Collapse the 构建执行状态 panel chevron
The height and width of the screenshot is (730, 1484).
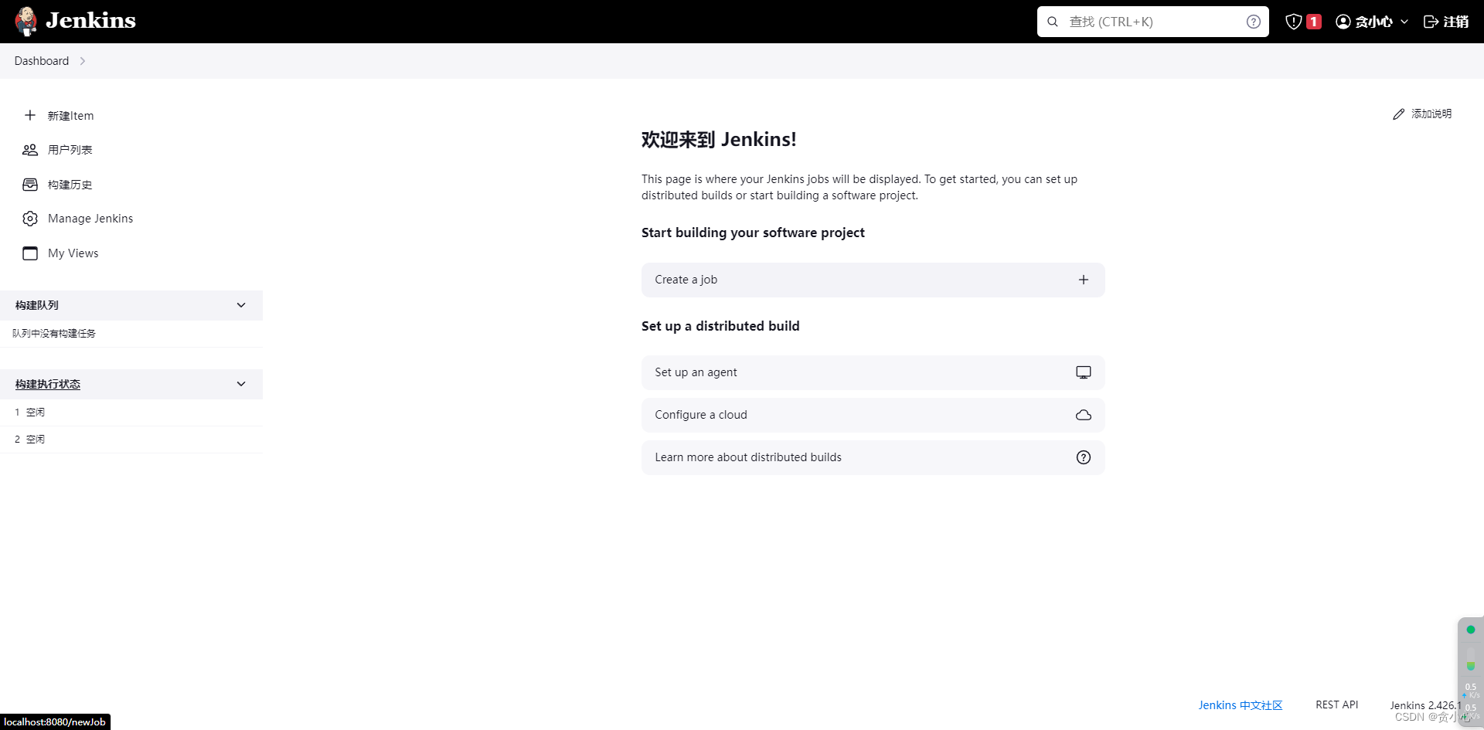point(241,384)
